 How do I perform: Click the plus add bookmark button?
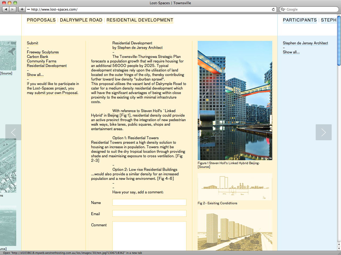tap(22, 9)
